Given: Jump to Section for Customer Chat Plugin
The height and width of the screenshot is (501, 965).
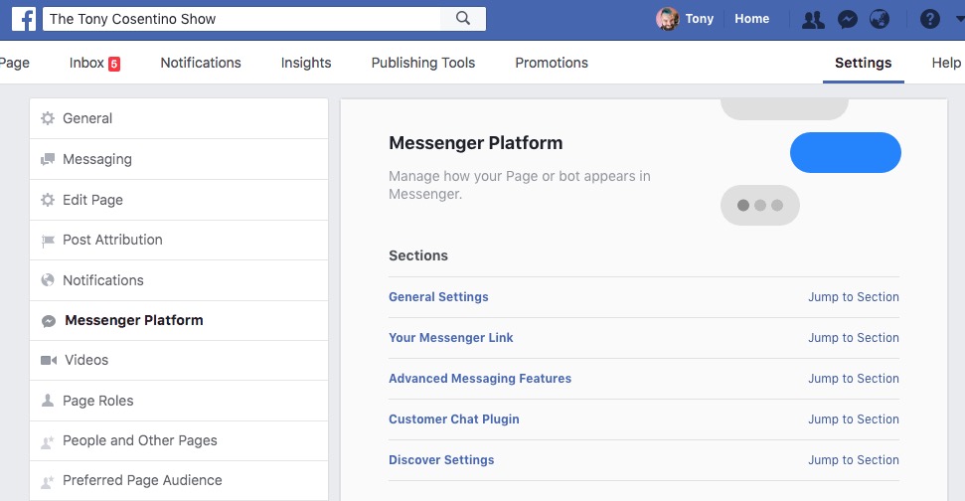Looking at the screenshot, I should [853, 419].
